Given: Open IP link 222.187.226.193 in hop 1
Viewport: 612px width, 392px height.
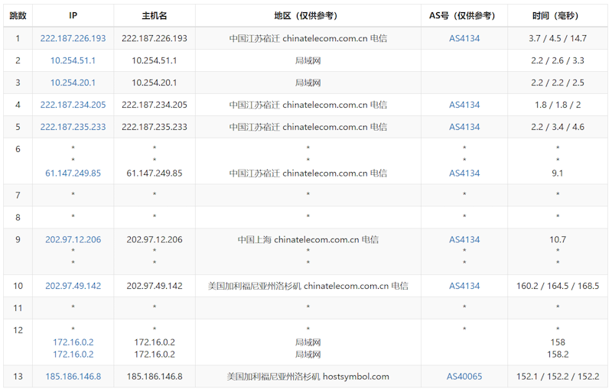Looking at the screenshot, I should [x=73, y=38].
